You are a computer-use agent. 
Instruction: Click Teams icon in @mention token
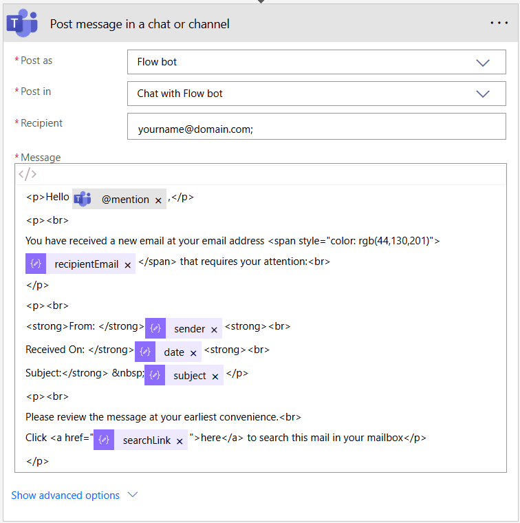click(83, 199)
